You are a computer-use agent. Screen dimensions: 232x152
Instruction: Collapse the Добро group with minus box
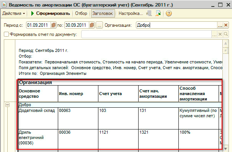click(x=7, y=105)
